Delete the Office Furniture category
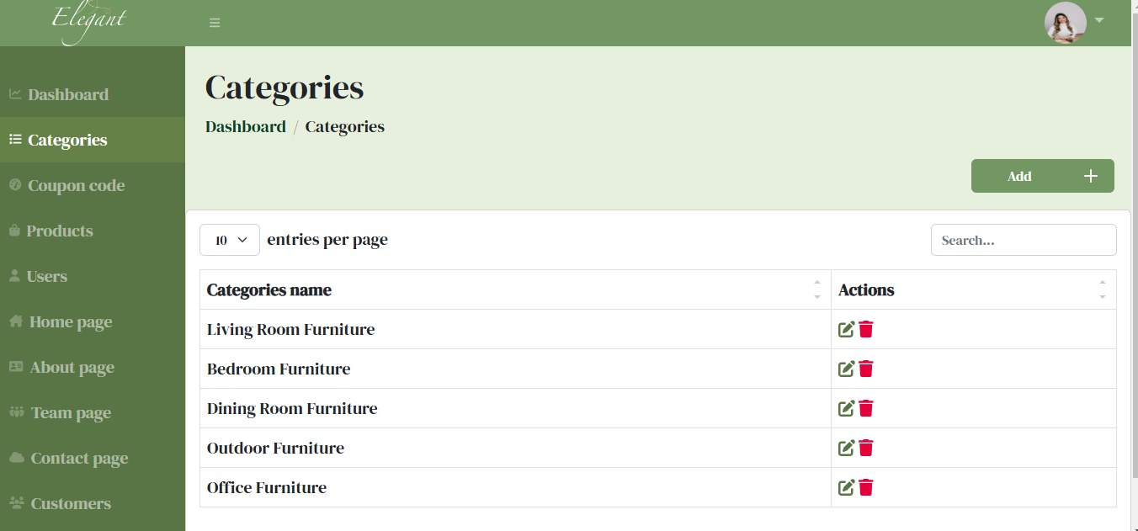The height and width of the screenshot is (531, 1138). 866,488
